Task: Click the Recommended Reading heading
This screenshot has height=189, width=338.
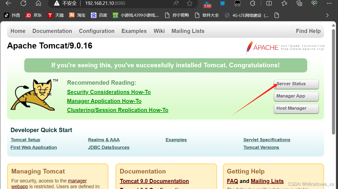Action: pos(102,83)
